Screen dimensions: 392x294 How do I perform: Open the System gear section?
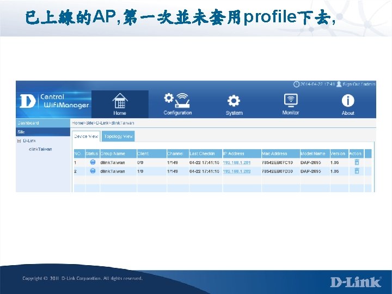click(234, 105)
